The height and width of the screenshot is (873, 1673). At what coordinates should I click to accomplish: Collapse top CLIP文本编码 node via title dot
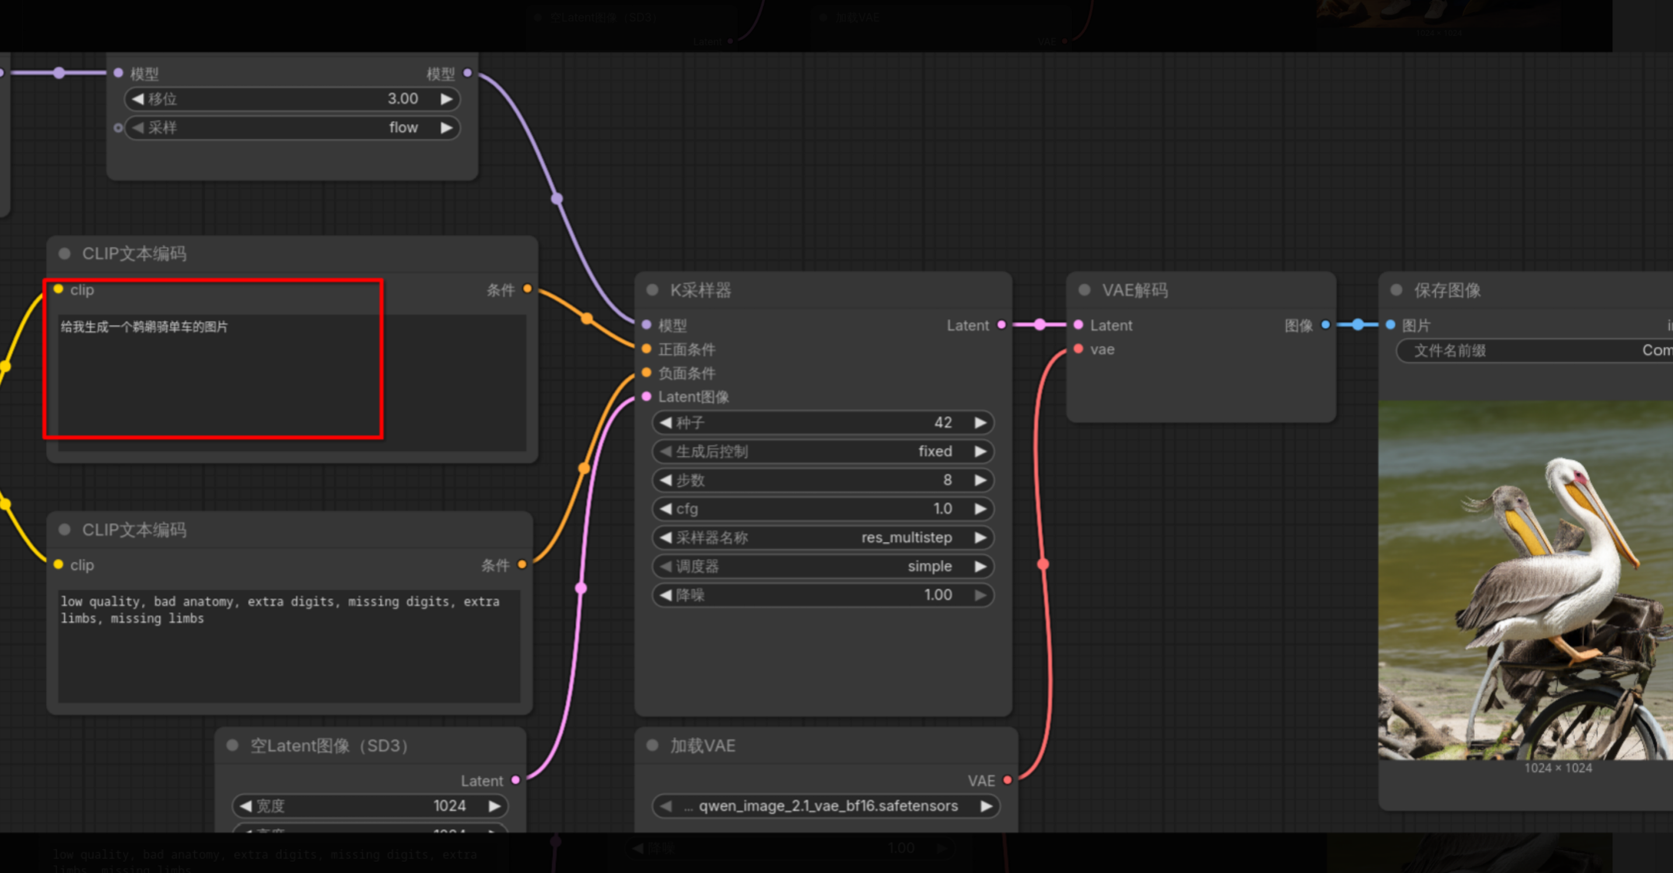(x=64, y=253)
